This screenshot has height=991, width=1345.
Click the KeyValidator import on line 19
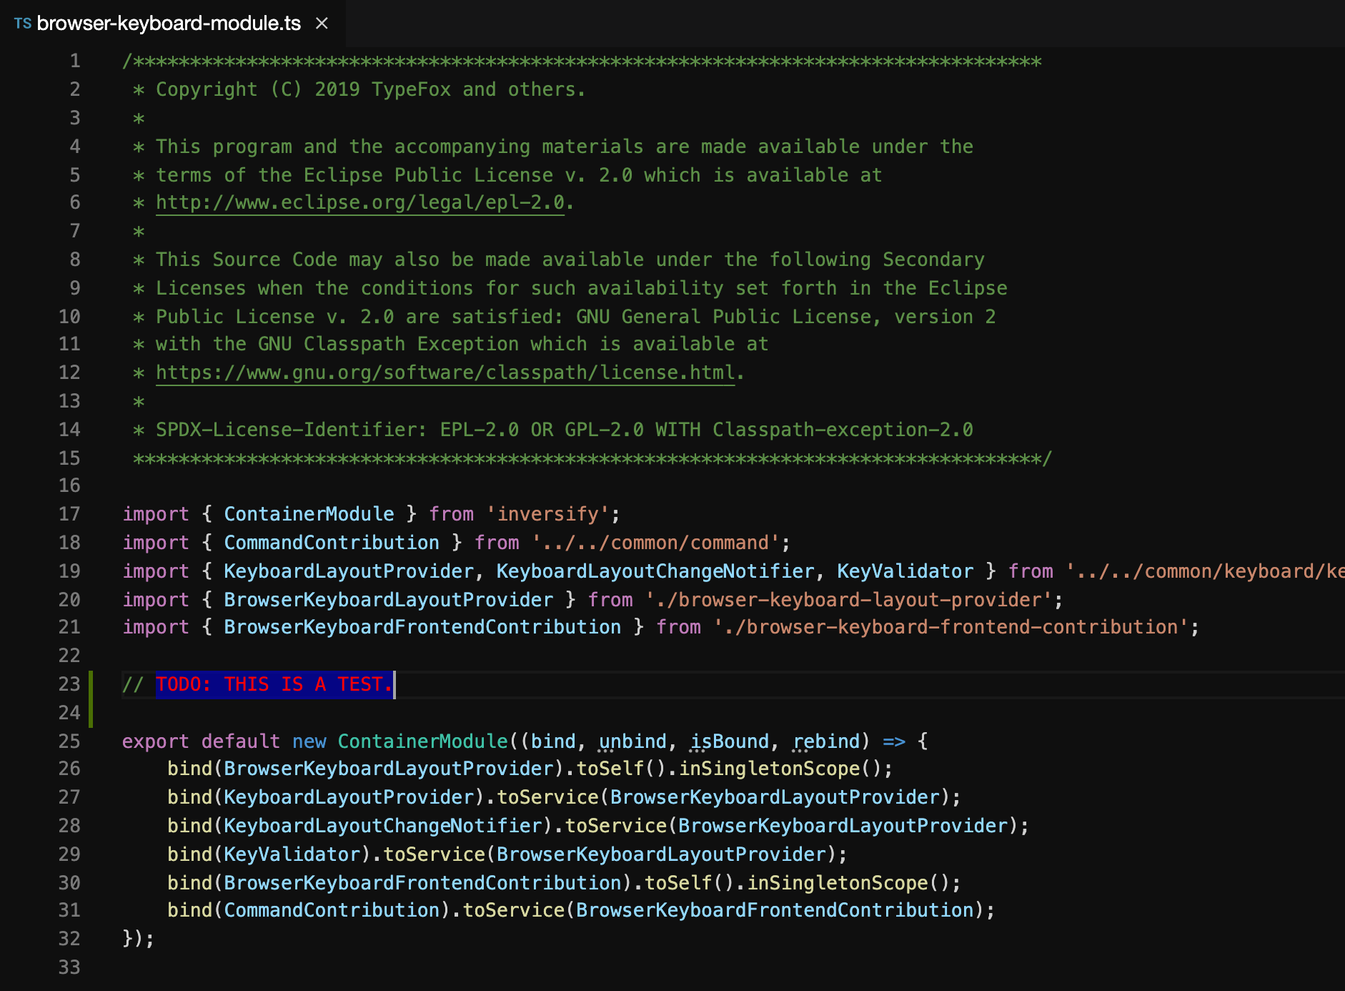tap(904, 571)
